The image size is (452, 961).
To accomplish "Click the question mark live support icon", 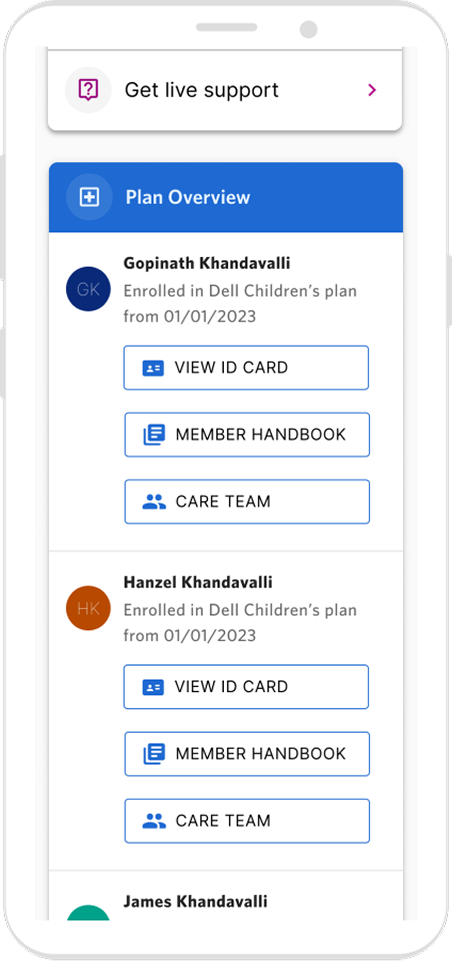I will click(89, 90).
